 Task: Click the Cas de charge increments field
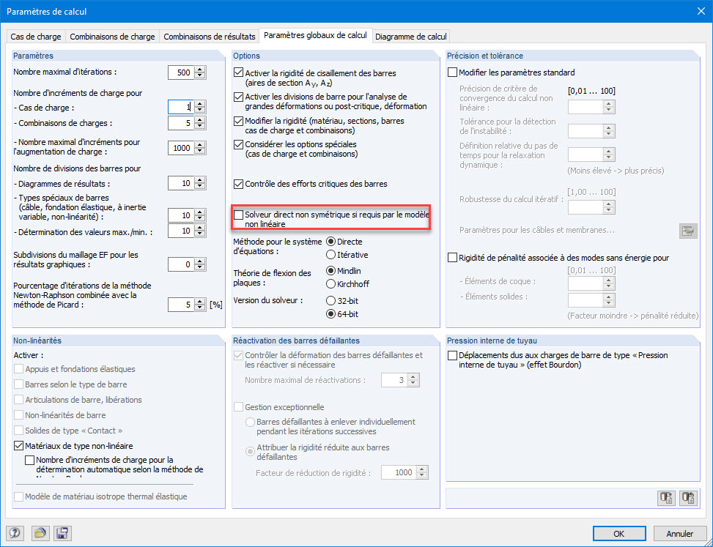[x=181, y=107]
